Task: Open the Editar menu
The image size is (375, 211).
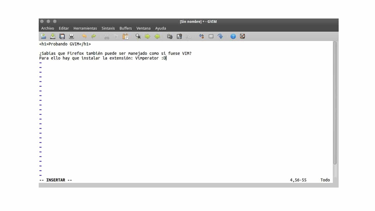Action: [x=64, y=28]
